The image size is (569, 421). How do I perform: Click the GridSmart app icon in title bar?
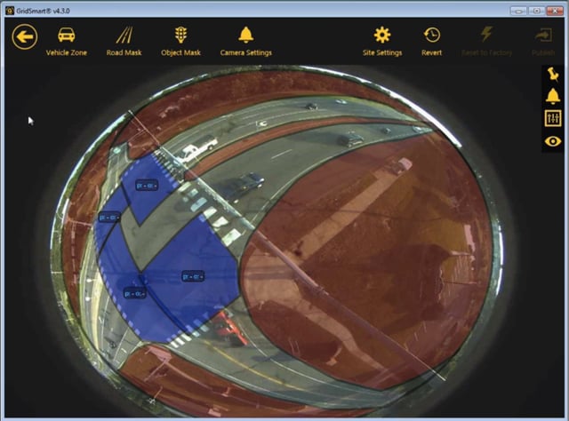pyautogui.click(x=10, y=11)
